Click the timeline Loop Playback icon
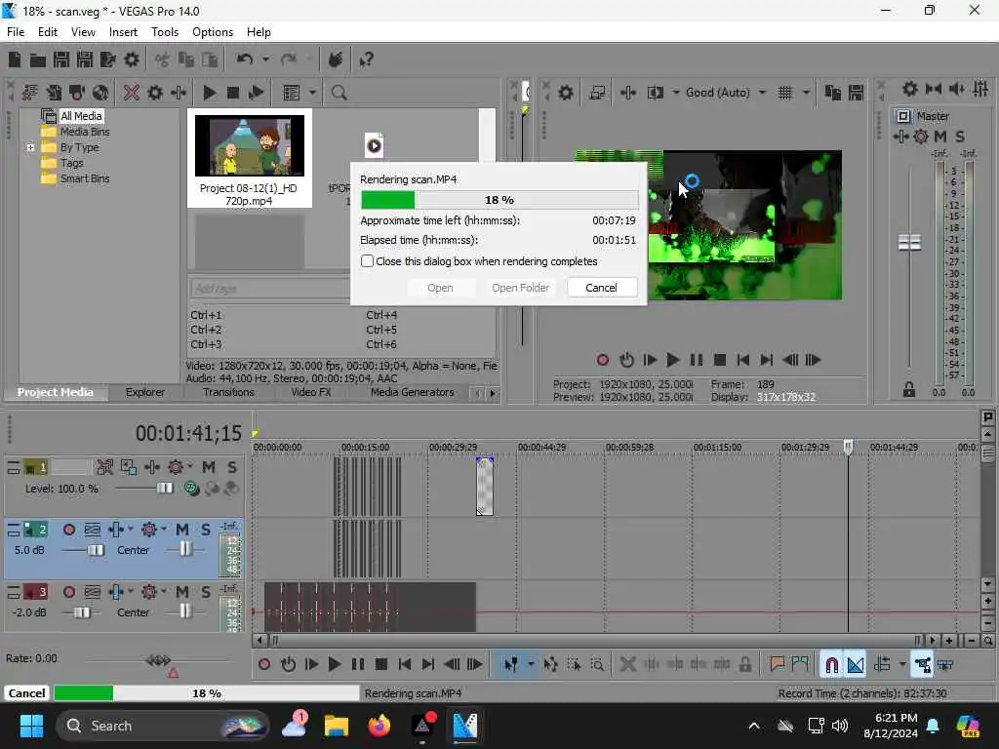999x749 pixels. pyautogui.click(x=288, y=665)
